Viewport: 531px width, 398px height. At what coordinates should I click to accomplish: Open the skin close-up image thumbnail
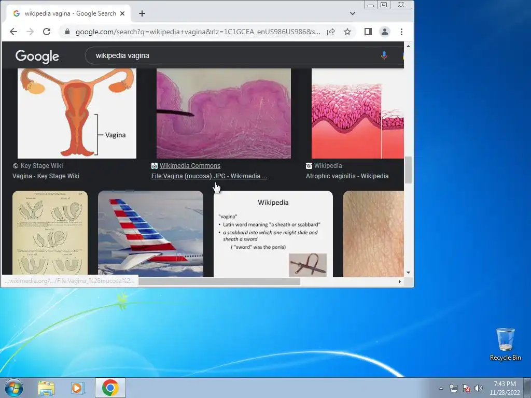tap(373, 234)
